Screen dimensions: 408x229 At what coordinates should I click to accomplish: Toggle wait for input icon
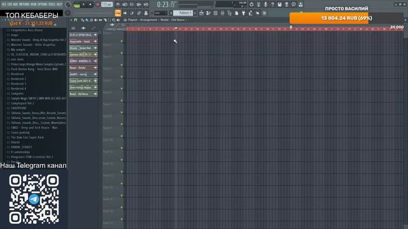pyautogui.click(x=125, y=4)
